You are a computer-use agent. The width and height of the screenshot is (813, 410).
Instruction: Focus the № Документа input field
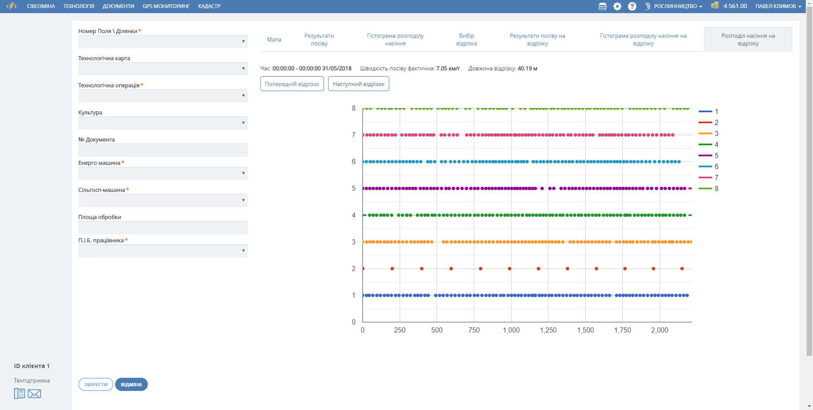click(x=163, y=150)
